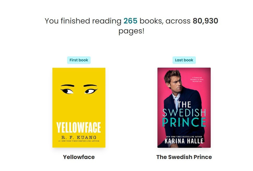
Task: Click the eyes illustration on Yellowface cover
Action: click(79, 90)
